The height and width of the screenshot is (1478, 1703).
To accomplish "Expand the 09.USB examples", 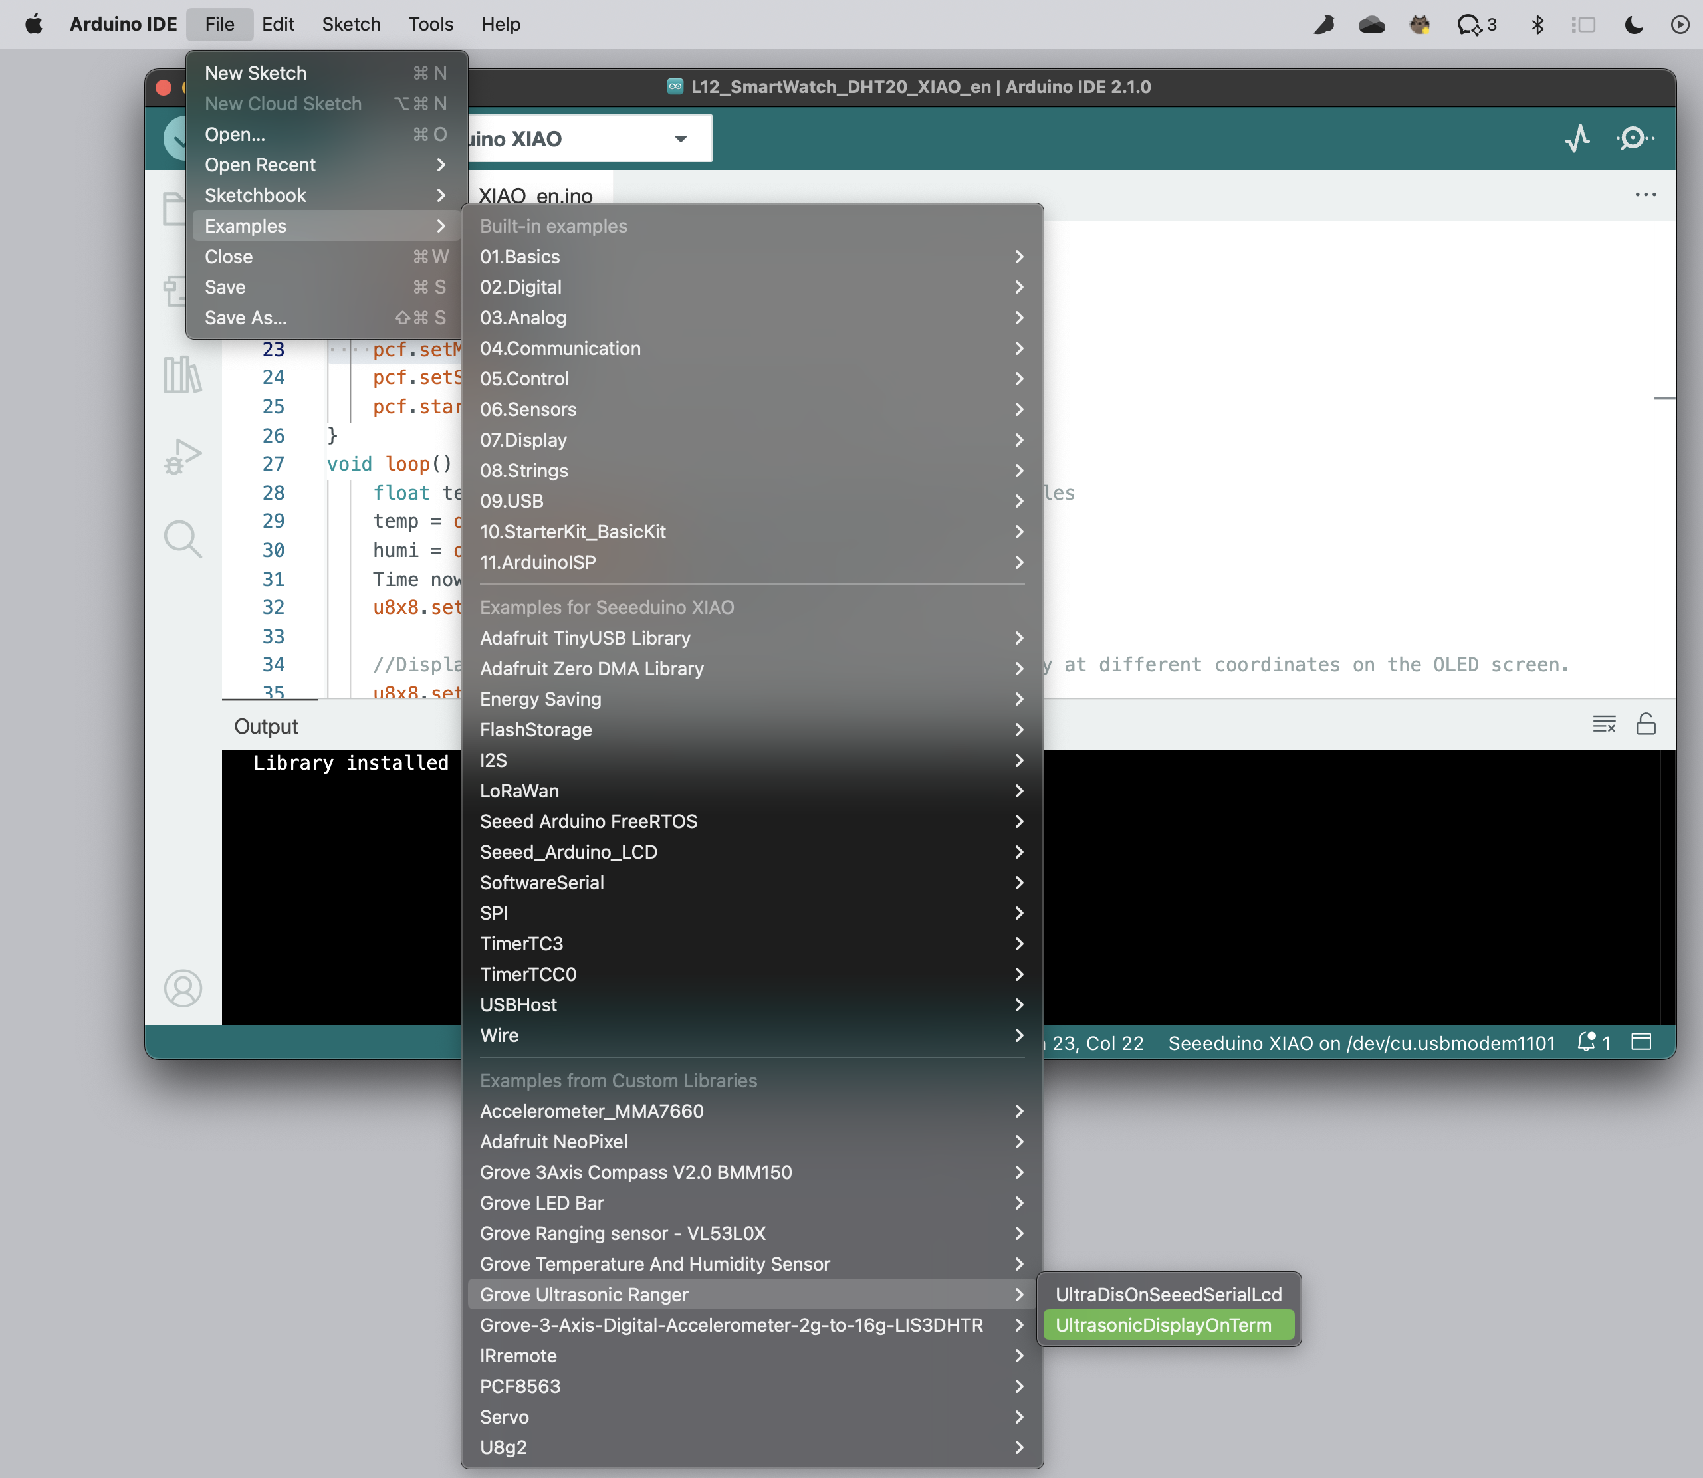I will [x=752, y=500].
